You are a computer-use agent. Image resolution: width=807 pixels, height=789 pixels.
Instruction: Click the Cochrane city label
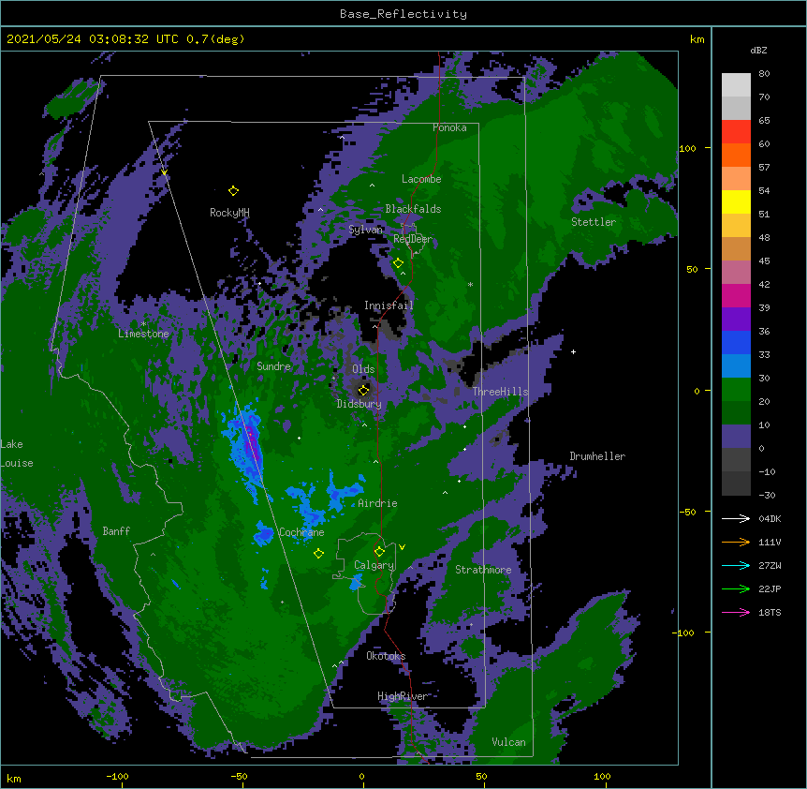tap(301, 532)
